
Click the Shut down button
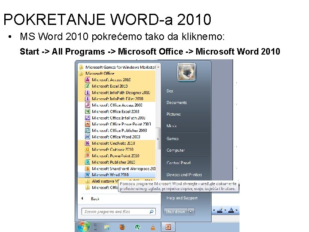pyautogui.click(x=176, y=212)
